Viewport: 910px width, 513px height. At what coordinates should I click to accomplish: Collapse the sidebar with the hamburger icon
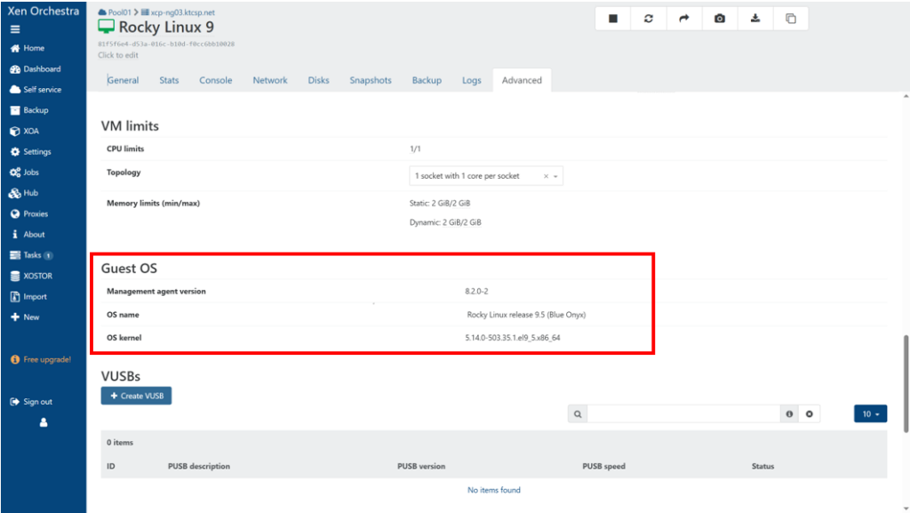tap(15, 29)
